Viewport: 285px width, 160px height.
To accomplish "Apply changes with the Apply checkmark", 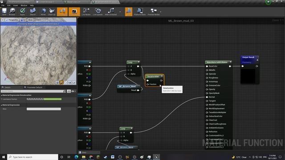I will (22, 12).
